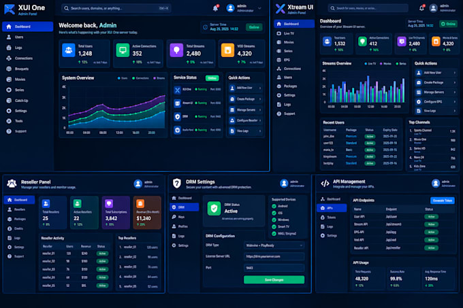Toggle the Windows supported device checkmark
Image resolution: width=463 pixels, height=308 pixels.
coord(274,220)
